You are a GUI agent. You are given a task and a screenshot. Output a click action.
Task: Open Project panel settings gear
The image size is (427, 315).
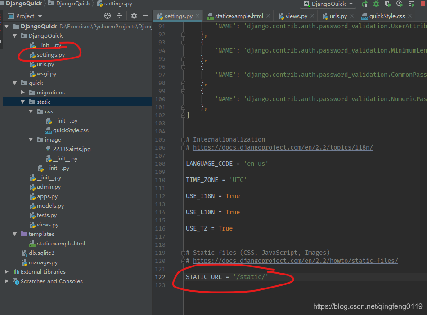134,16
